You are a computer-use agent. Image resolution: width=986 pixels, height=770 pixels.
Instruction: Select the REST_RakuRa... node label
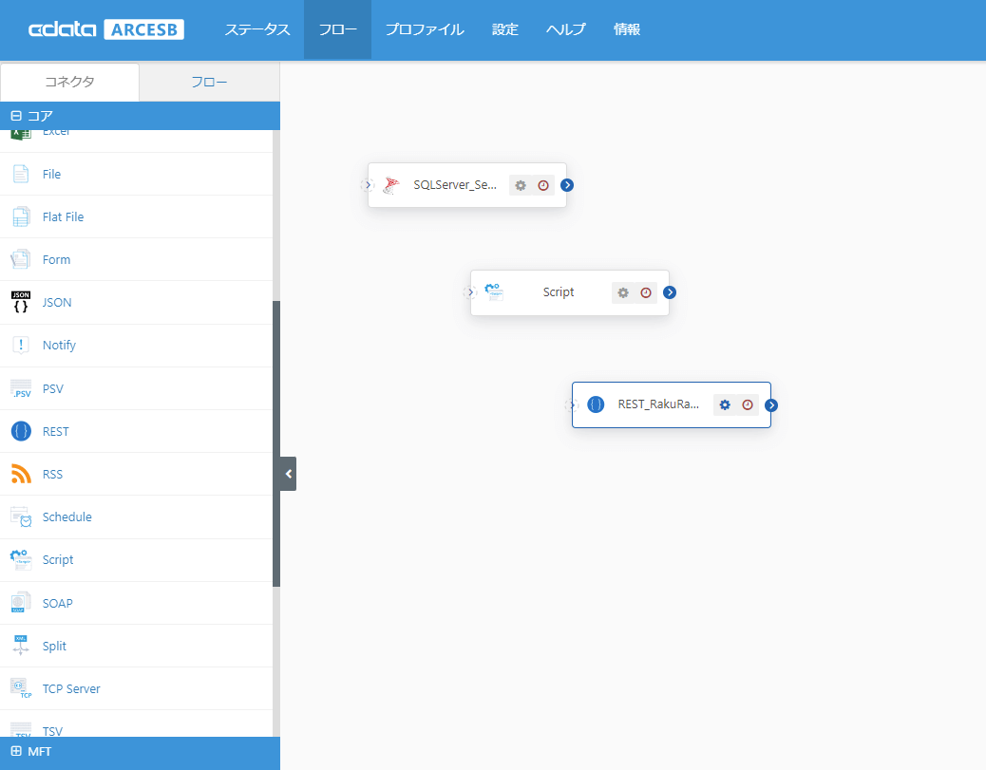(658, 404)
